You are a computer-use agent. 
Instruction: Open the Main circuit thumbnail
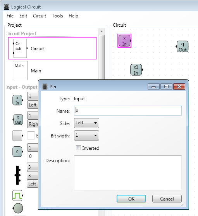click(20, 70)
